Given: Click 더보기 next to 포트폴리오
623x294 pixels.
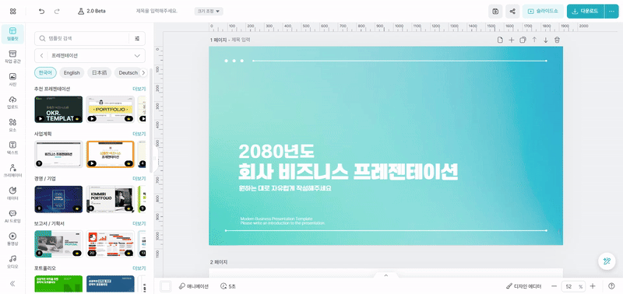Looking at the screenshot, I should [x=139, y=268].
